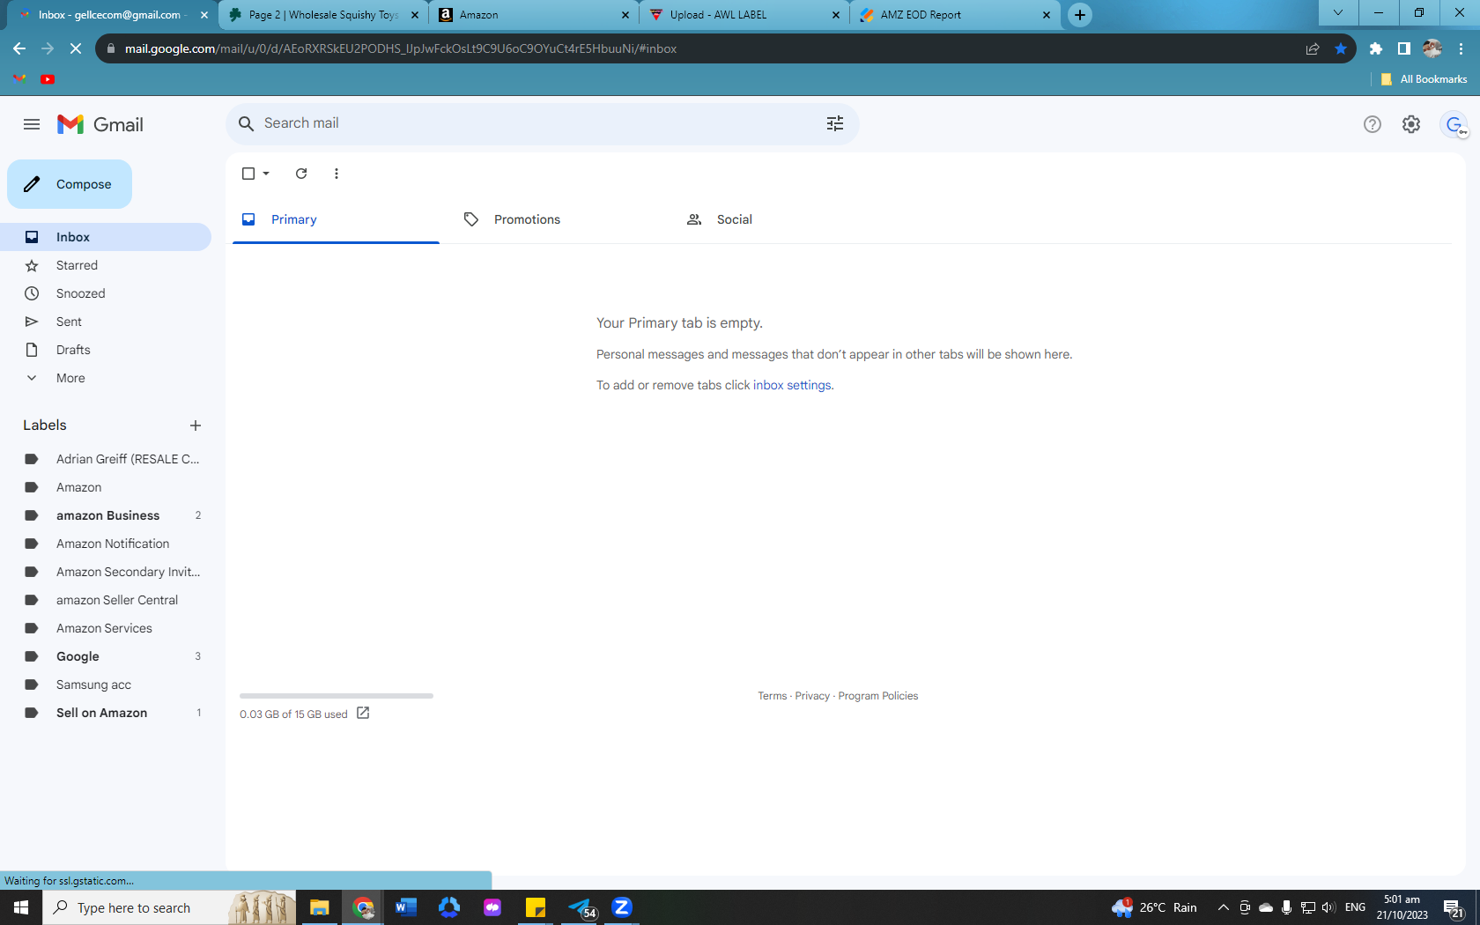
Task: Show hidden system tray icons
Action: click(1223, 907)
